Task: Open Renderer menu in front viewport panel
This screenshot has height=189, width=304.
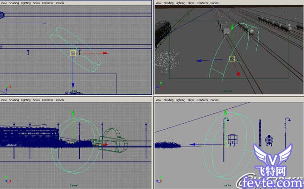Action: (48, 100)
